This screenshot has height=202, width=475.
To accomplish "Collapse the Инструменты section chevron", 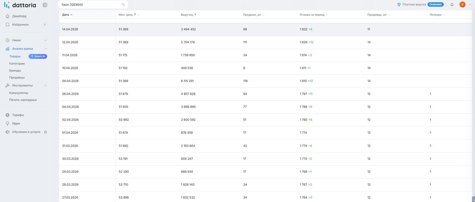I will [x=46, y=85].
